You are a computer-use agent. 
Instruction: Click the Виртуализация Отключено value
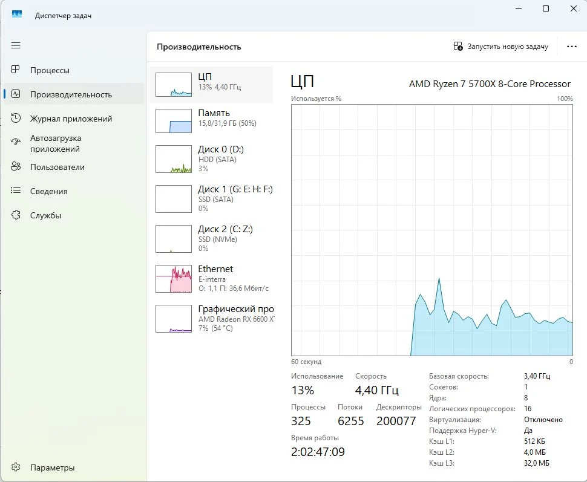coord(543,420)
